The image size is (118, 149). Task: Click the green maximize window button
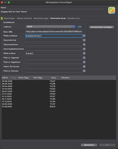tap(9, 2)
